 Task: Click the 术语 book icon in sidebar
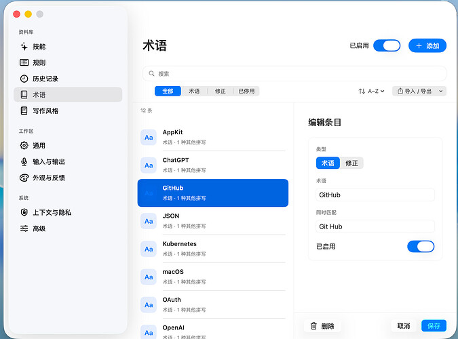tap(24, 95)
